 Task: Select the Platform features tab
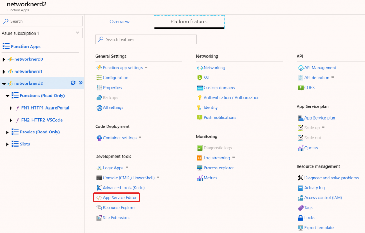(x=189, y=22)
